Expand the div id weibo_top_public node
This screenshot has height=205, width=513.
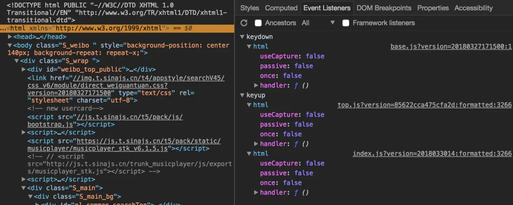pyautogui.click(x=24, y=69)
